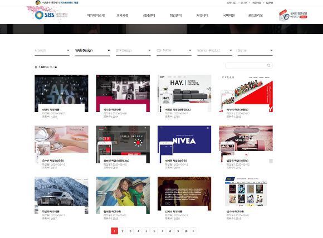
Task: Open the 상담센터 menu
Action: tap(149, 15)
